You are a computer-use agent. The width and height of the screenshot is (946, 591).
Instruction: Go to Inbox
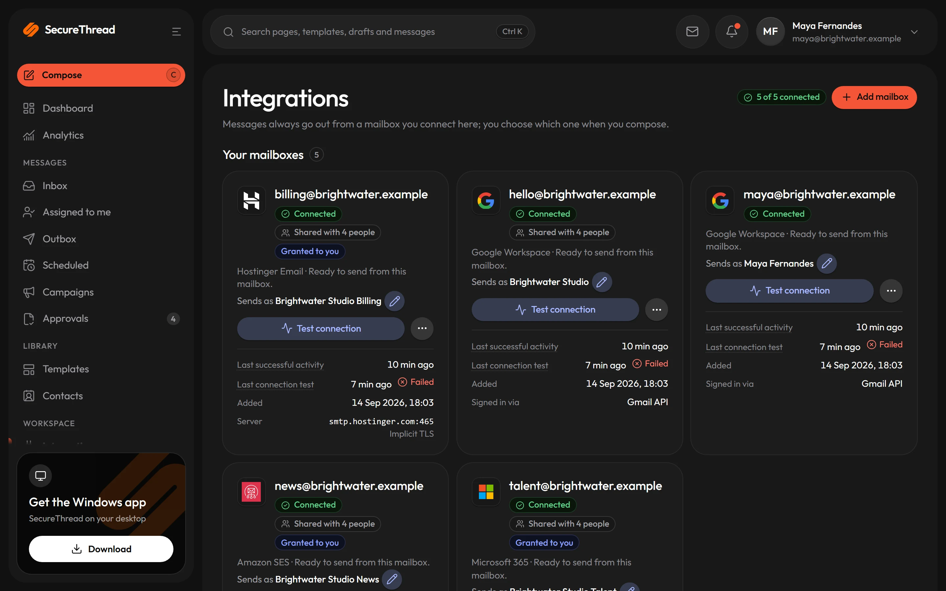coord(101,186)
